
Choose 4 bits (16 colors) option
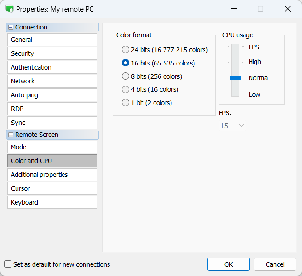(125, 89)
